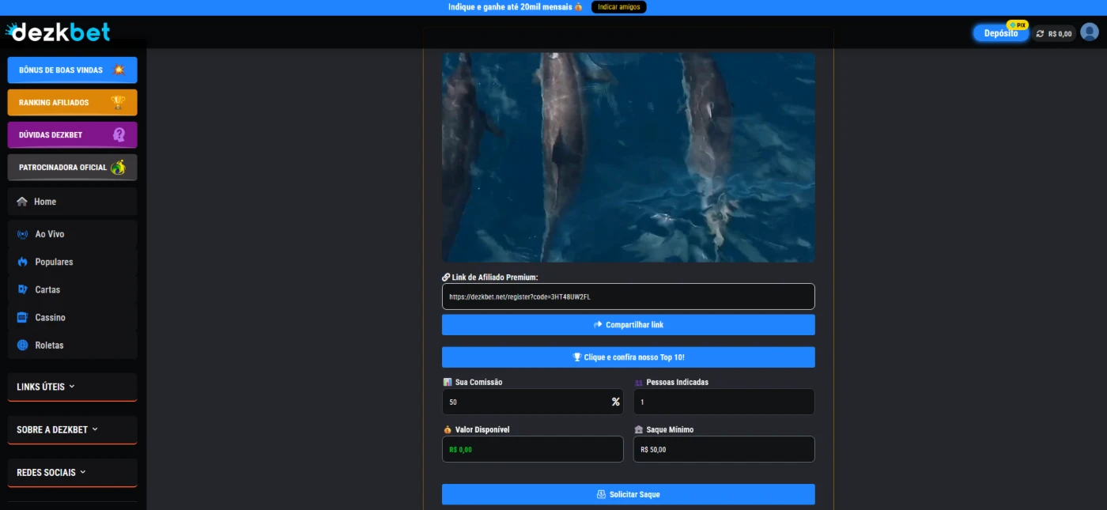The height and width of the screenshot is (510, 1107).
Task: Click the Roletas globe icon
Action: pyautogui.click(x=22, y=346)
